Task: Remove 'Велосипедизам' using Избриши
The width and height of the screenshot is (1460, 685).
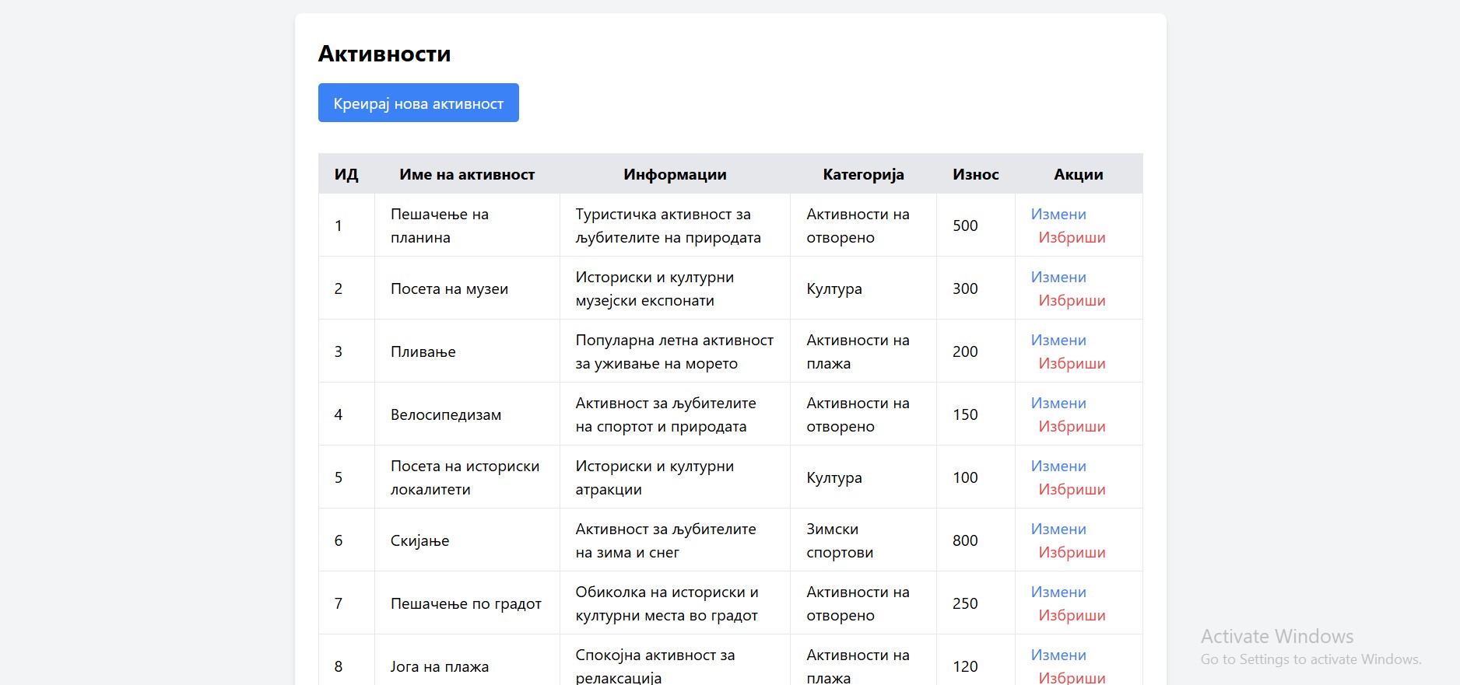Action: 1072,427
